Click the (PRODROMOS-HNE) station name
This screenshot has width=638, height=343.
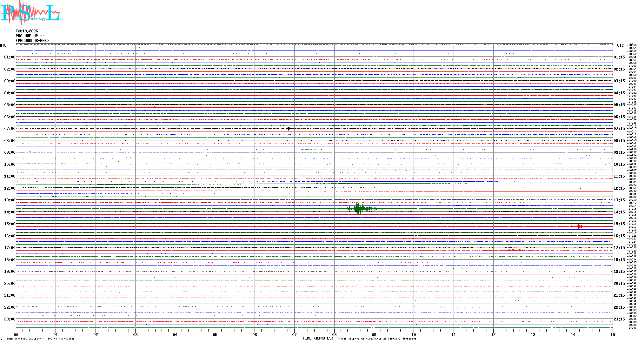tap(32, 41)
